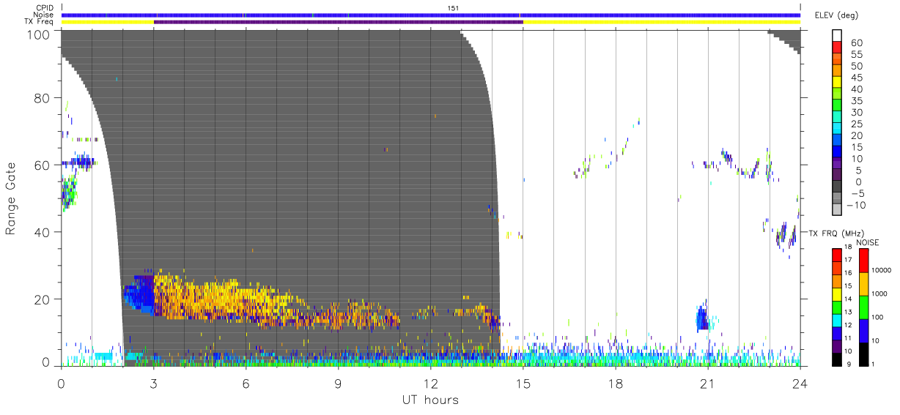Click NOISE legend value 100
Image resolution: width=900 pixels, height=415 pixels.
pyautogui.click(x=879, y=318)
